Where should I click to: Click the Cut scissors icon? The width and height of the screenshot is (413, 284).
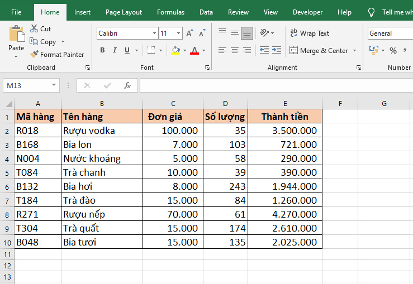pos(34,28)
